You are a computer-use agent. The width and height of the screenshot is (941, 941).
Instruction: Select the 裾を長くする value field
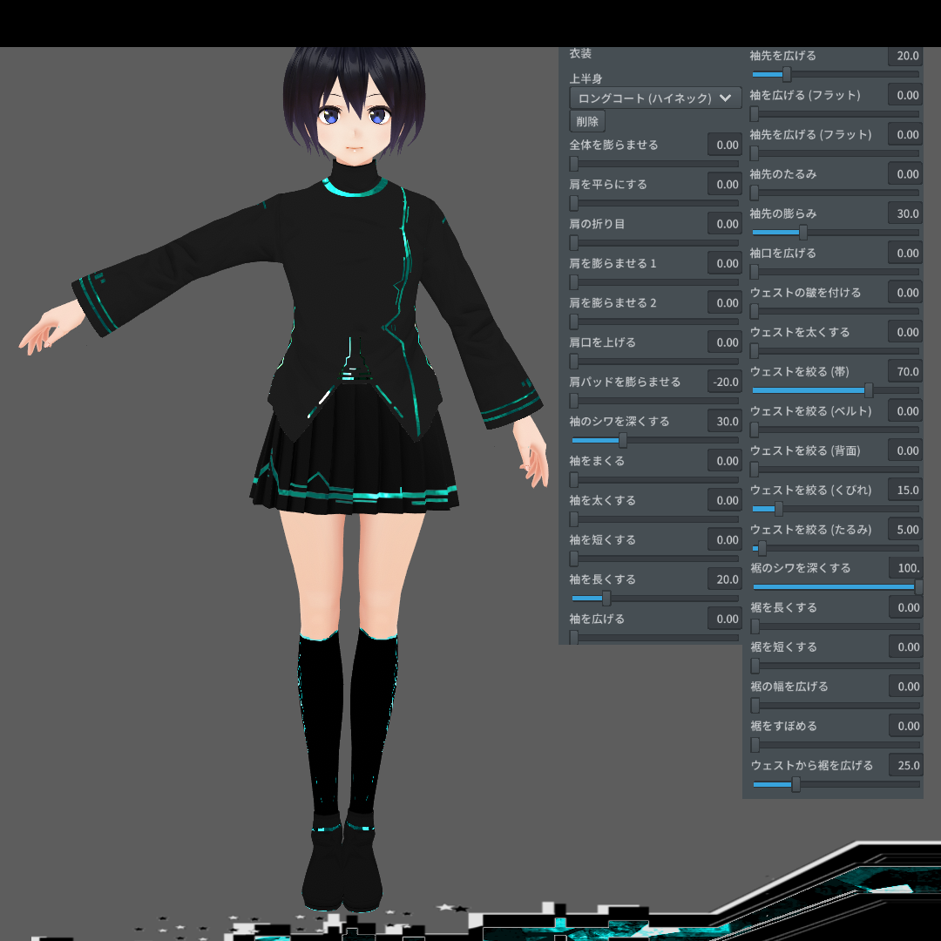pos(906,607)
